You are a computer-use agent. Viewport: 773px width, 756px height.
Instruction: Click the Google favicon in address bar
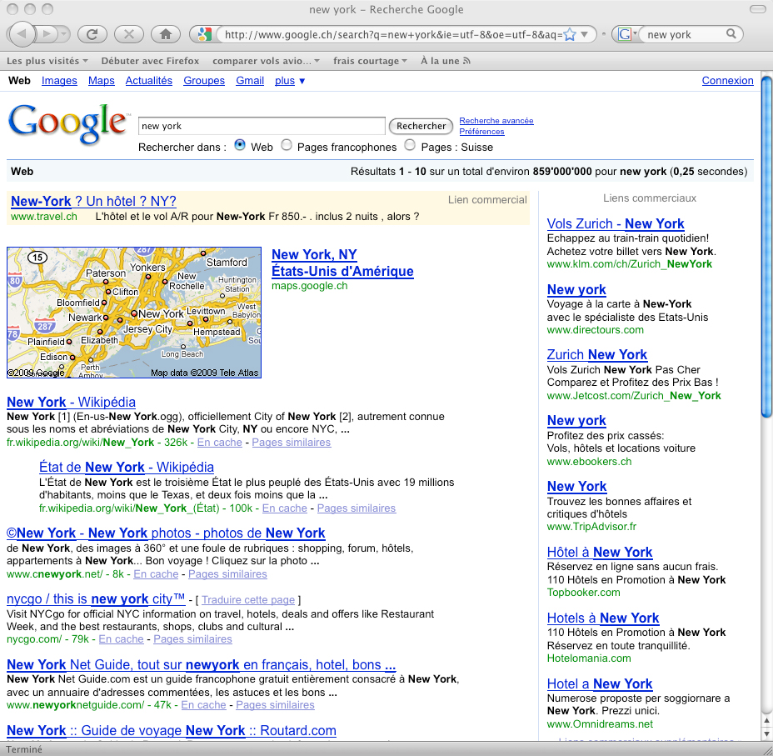click(204, 34)
